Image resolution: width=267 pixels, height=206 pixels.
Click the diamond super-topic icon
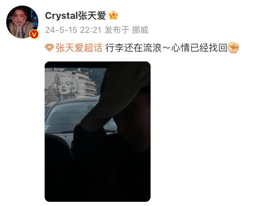[x=50, y=48]
